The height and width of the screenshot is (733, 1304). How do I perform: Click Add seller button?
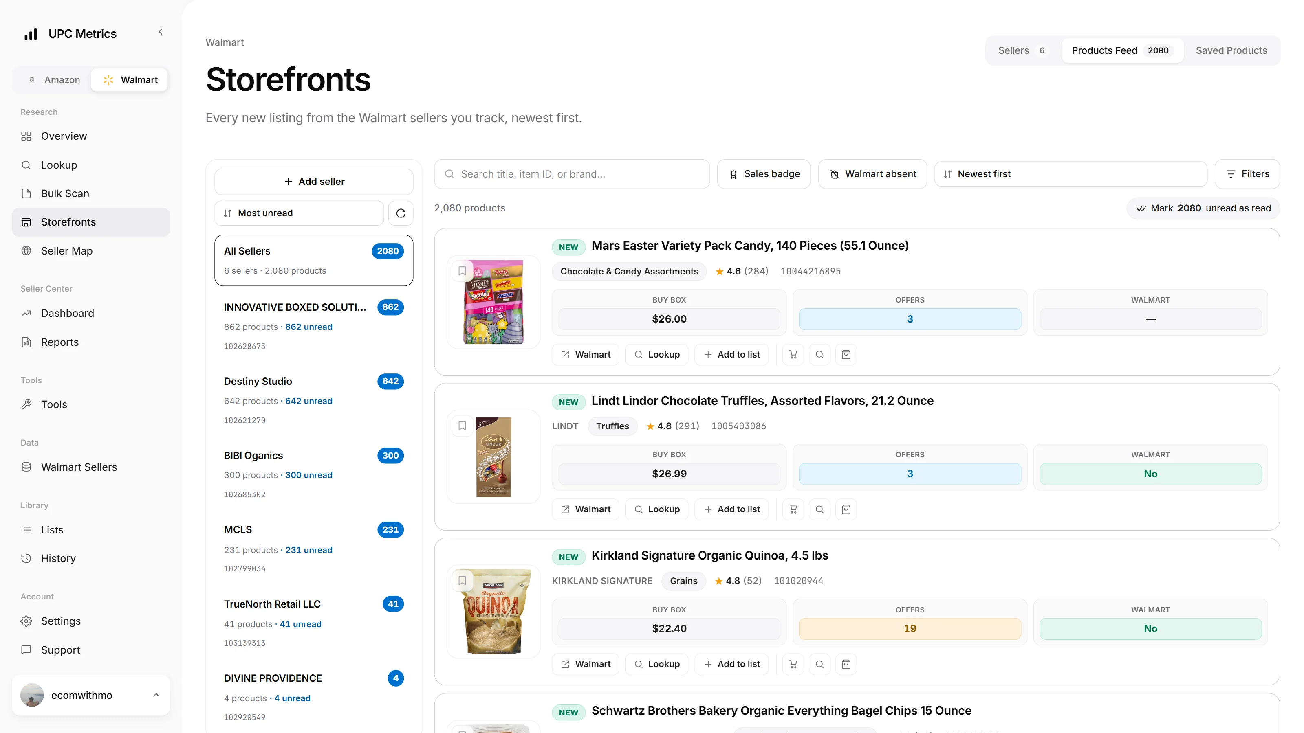314,182
